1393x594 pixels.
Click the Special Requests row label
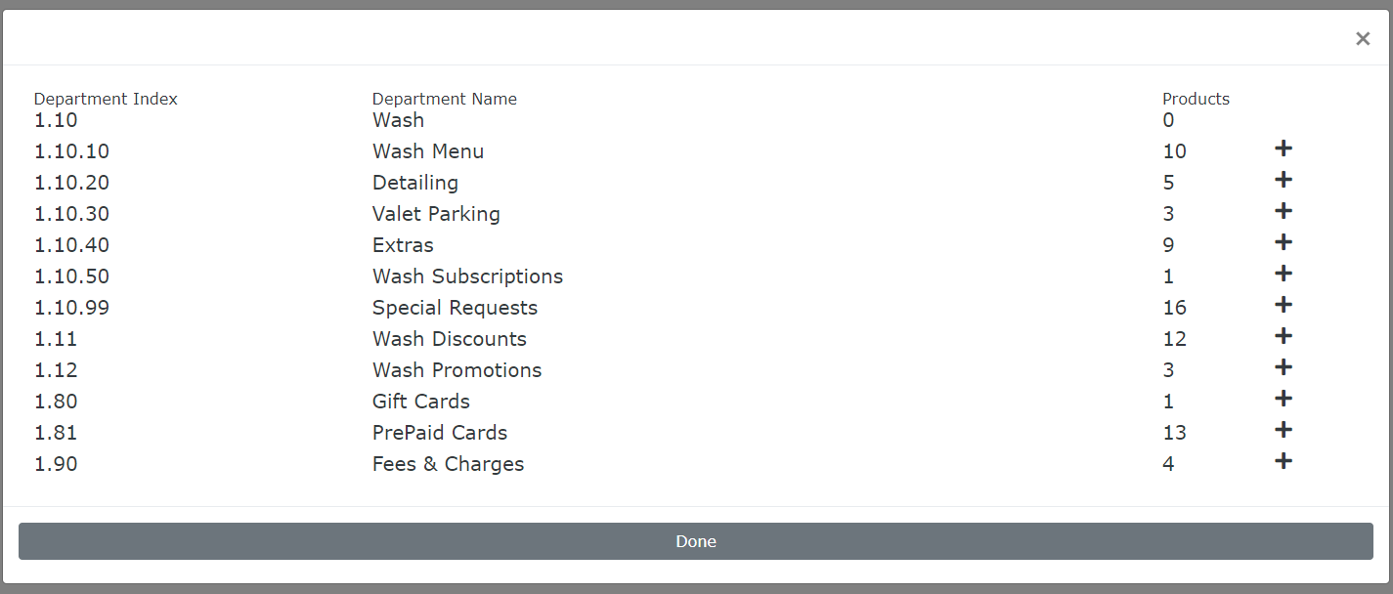coord(455,308)
